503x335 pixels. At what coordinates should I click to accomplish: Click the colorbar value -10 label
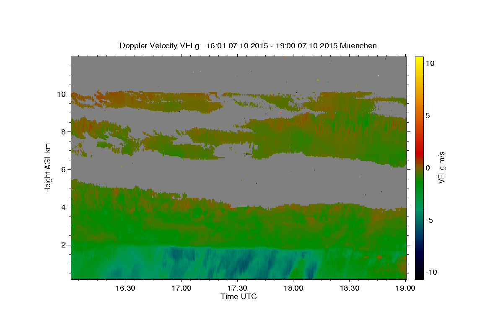point(432,273)
